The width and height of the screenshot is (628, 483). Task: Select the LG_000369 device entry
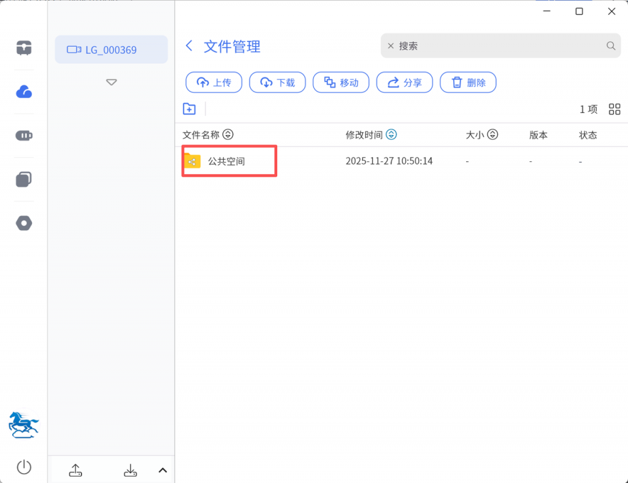(111, 50)
